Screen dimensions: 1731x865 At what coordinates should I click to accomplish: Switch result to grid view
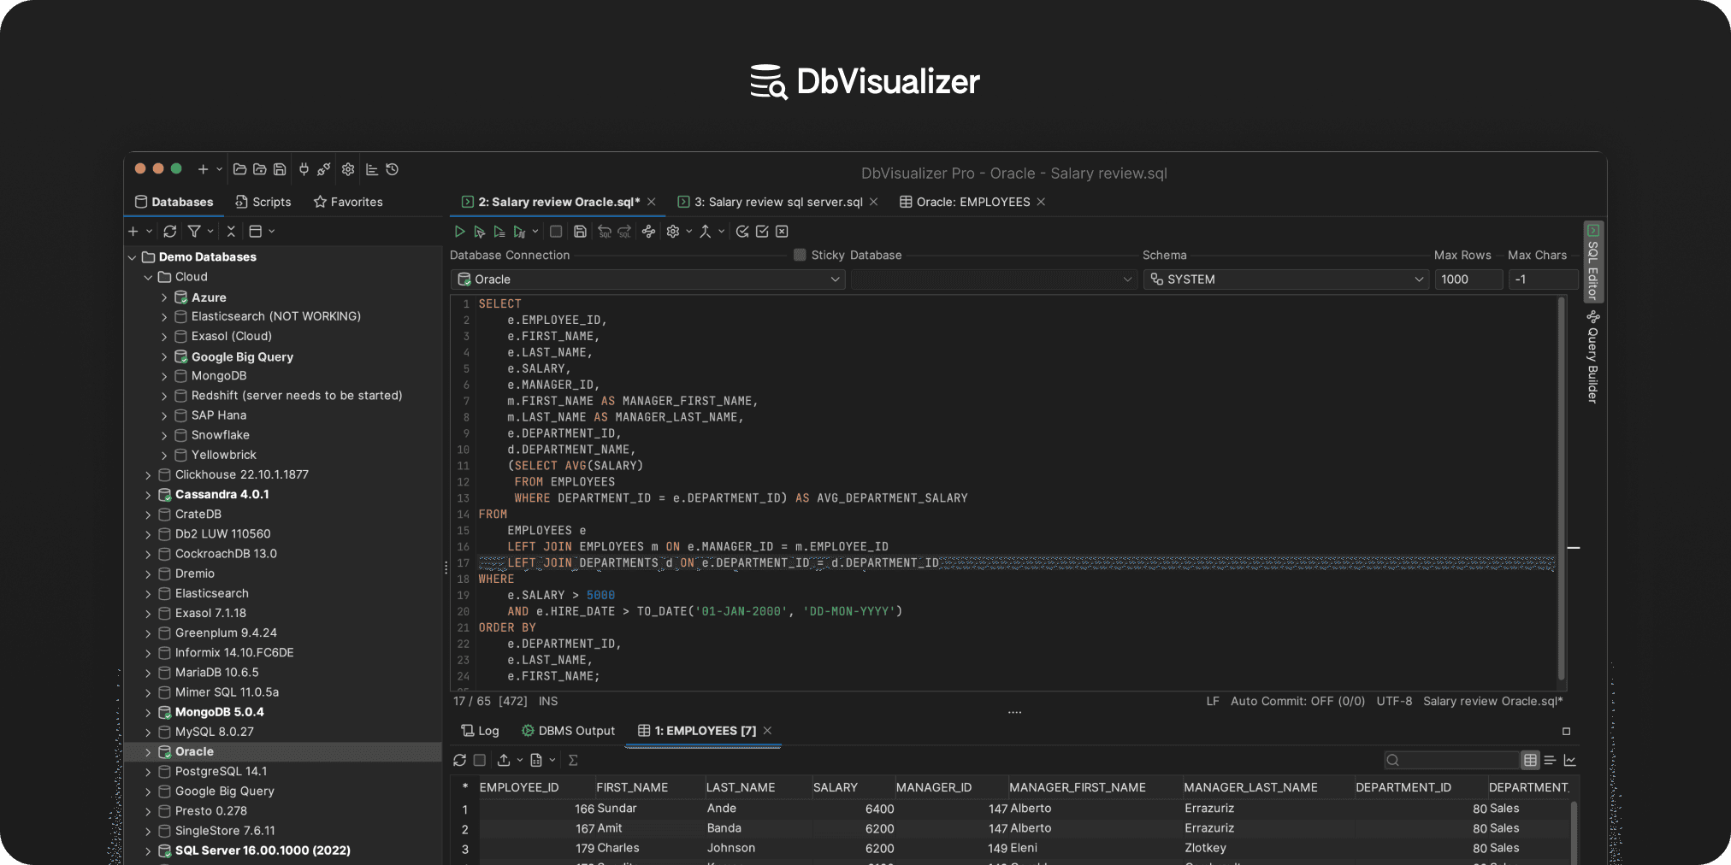point(1530,760)
